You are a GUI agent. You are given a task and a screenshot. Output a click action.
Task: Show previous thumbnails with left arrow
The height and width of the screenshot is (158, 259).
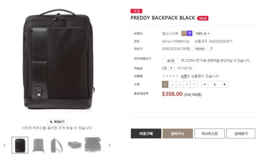5,145
